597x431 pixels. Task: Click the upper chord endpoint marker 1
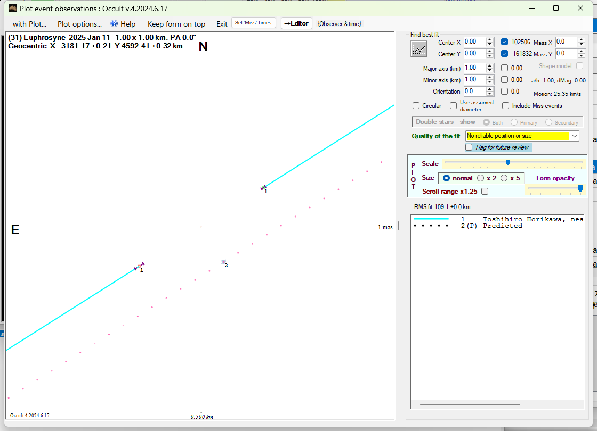click(263, 188)
